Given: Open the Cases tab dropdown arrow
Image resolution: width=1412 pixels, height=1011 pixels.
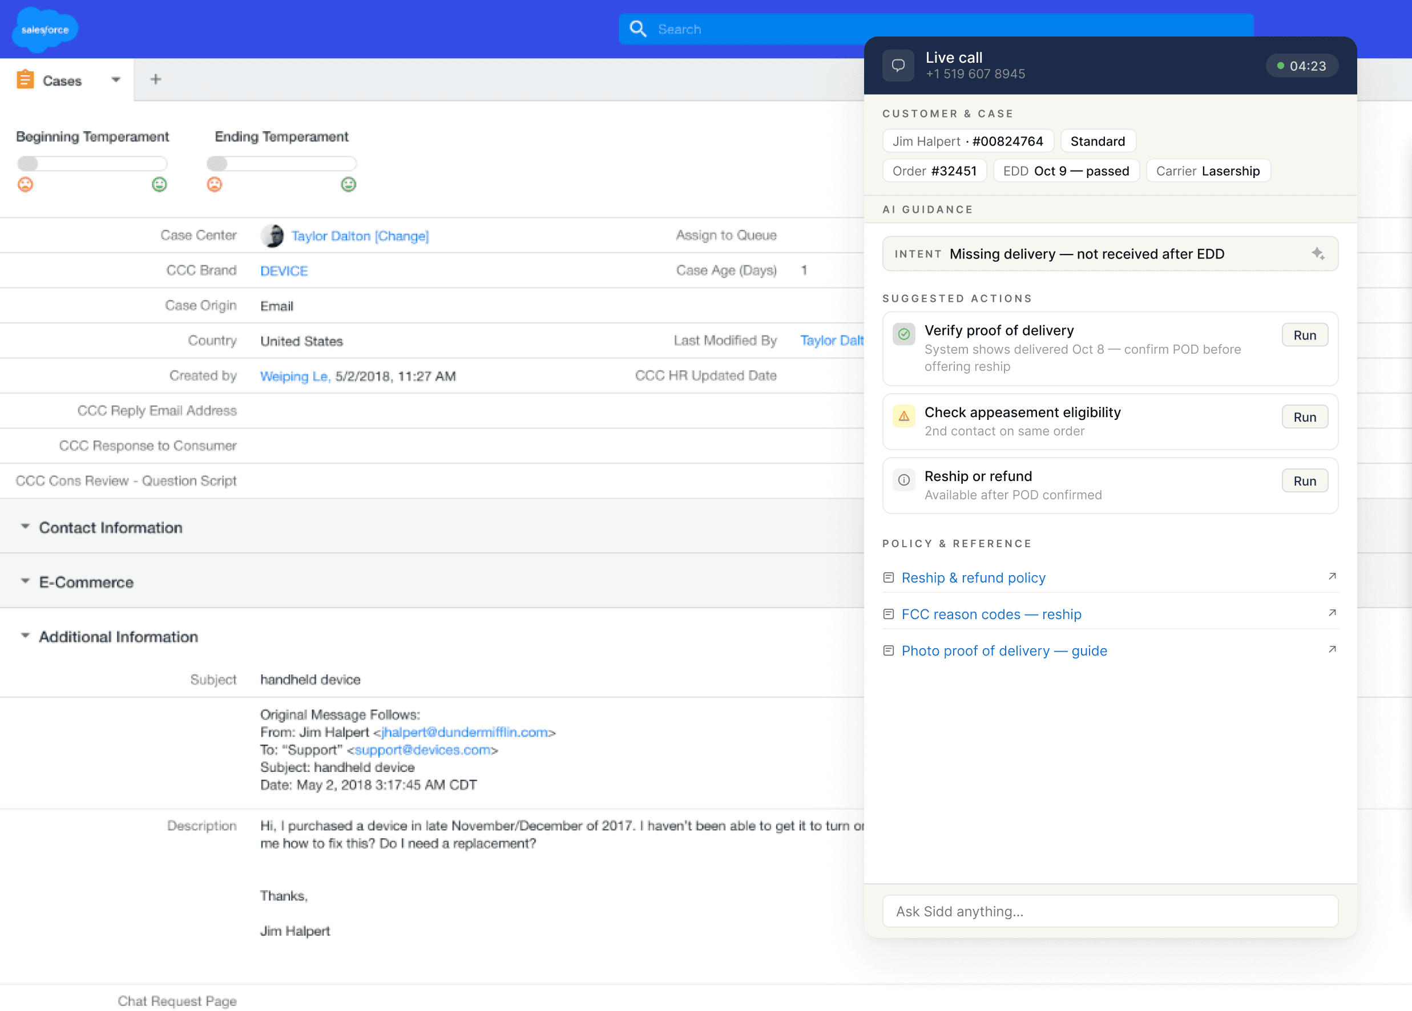Looking at the screenshot, I should pyautogui.click(x=116, y=80).
